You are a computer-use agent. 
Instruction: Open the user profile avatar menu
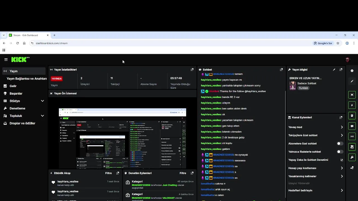(347, 59)
